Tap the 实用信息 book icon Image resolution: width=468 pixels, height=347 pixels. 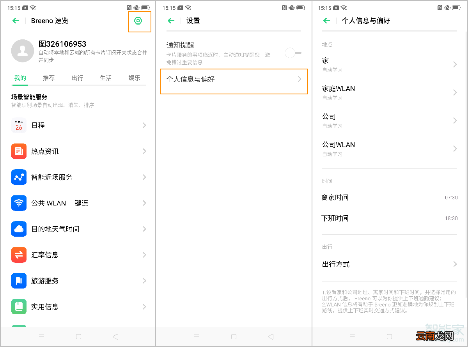coord(19,307)
